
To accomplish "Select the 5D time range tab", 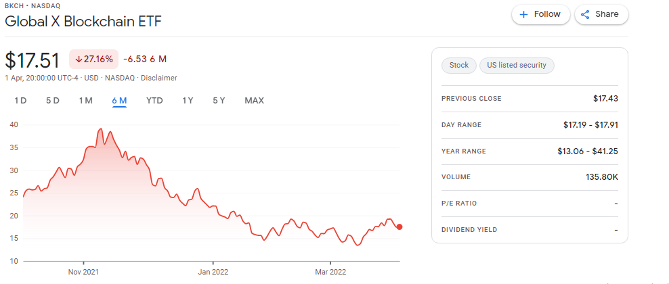I will point(53,101).
